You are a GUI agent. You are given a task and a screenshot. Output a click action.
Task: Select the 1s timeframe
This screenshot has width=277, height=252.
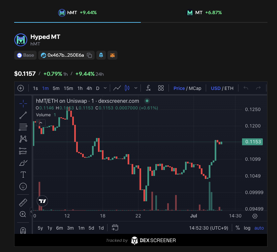(x=35, y=88)
